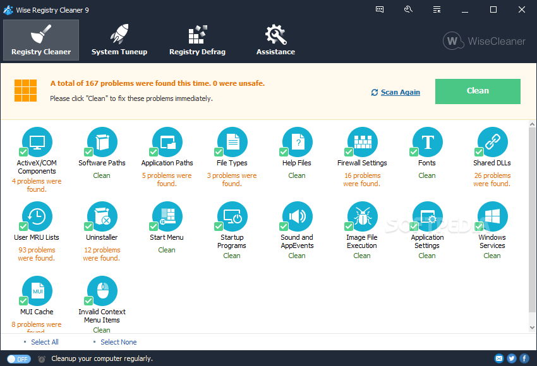Image resolution: width=537 pixels, height=366 pixels.
Task: Switch to the Assistance tab
Action: click(275, 40)
